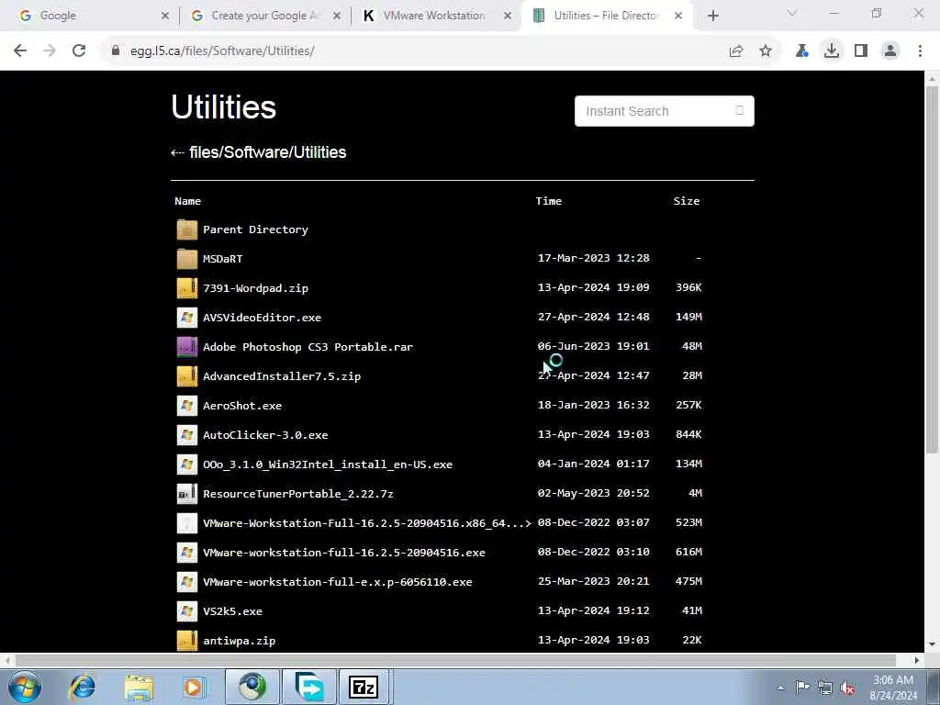The width and height of the screenshot is (940, 705).
Task: Switch to VMware Workstation tab
Action: tap(434, 17)
